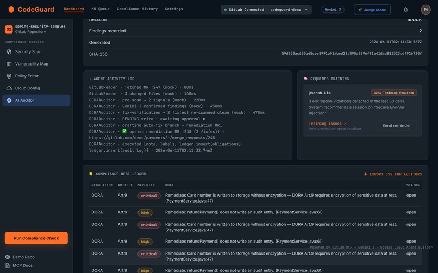
Task: Click the Regulation column header
Action: click(102, 185)
